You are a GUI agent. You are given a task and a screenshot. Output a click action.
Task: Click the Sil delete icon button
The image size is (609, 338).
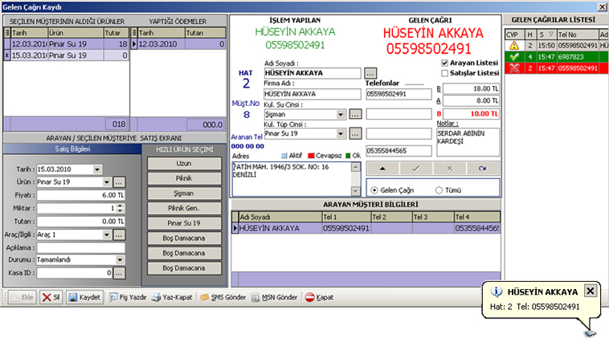pyautogui.click(x=47, y=297)
